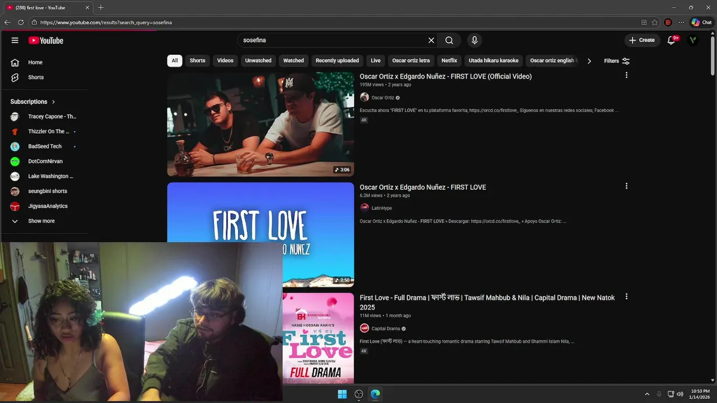Select the Watched filter chip
This screenshot has width=717, height=403.
(x=294, y=60)
